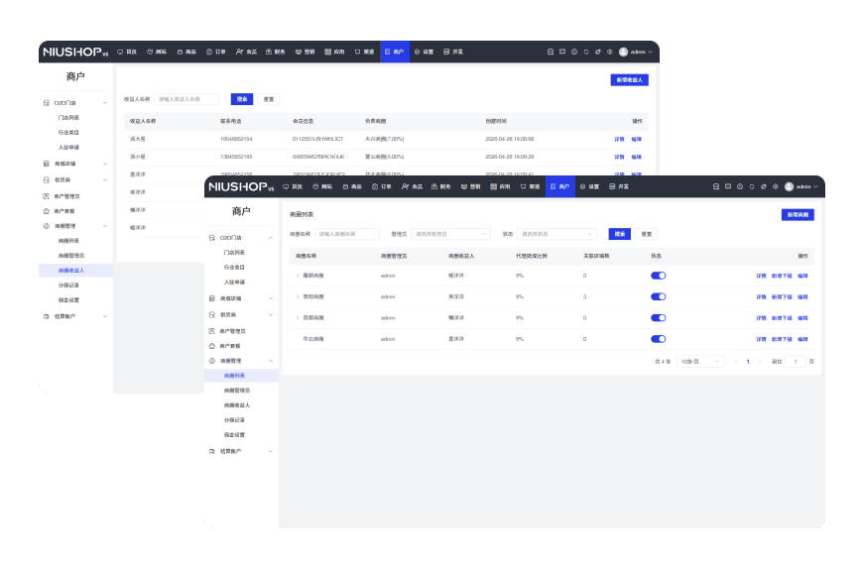Viewport: 863px width, 569px height.
Task: Click the 结算账户 icon in the front sidebar
Action: 211,450
